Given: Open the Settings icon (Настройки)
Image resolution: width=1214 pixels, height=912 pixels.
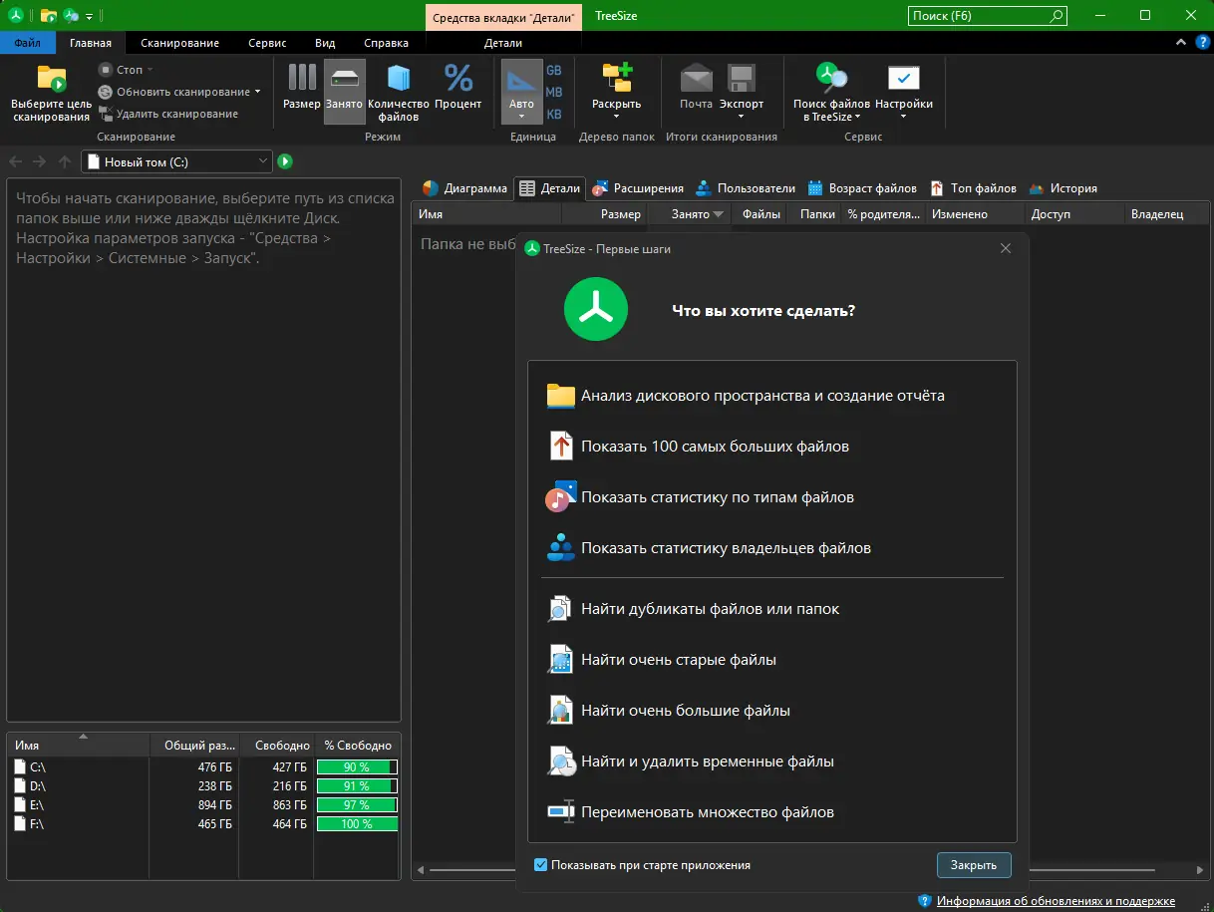Looking at the screenshot, I should pos(904,79).
